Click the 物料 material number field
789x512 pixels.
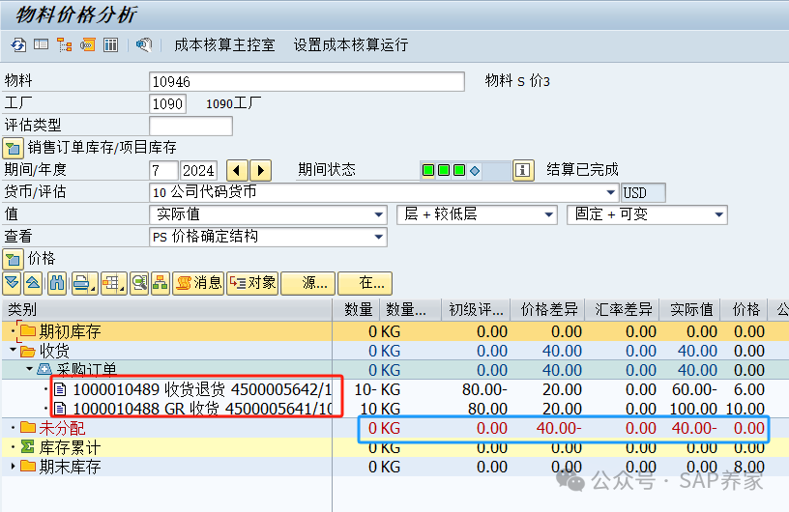point(307,81)
